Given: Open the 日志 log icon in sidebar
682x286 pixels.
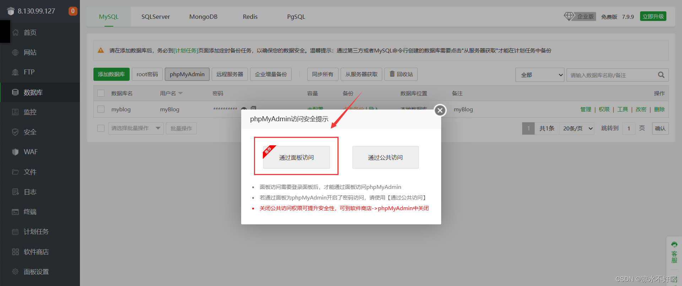Looking at the screenshot, I should tap(15, 192).
